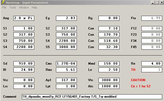Click the Vtc field showing 3000.00
The image size is (164, 101).
point(109,80)
